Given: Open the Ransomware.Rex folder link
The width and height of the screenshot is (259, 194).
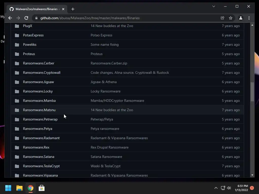Looking at the screenshot, I should tap(36, 148).
